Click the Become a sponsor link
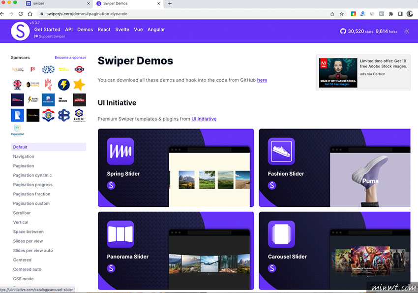Viewport: 418px width, 293px height. [x=70, y=58]
